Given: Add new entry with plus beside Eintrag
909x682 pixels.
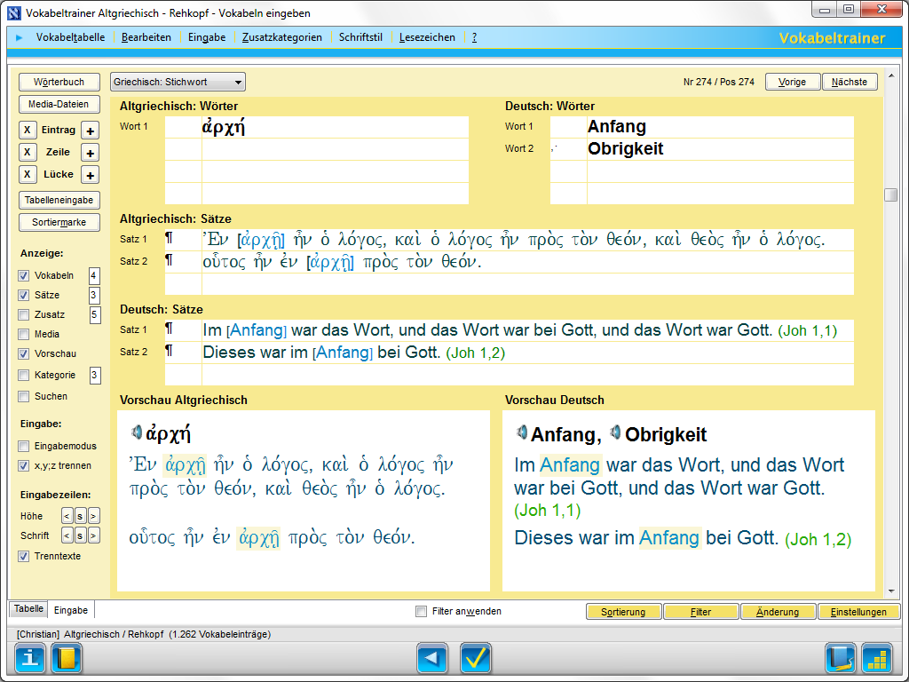Looking at the screenshot, I should pyautogui.click(x=90, y=131).
